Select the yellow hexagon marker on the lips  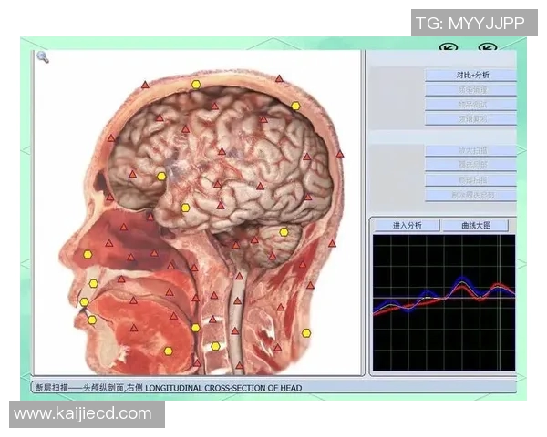(x=84, y=301)
